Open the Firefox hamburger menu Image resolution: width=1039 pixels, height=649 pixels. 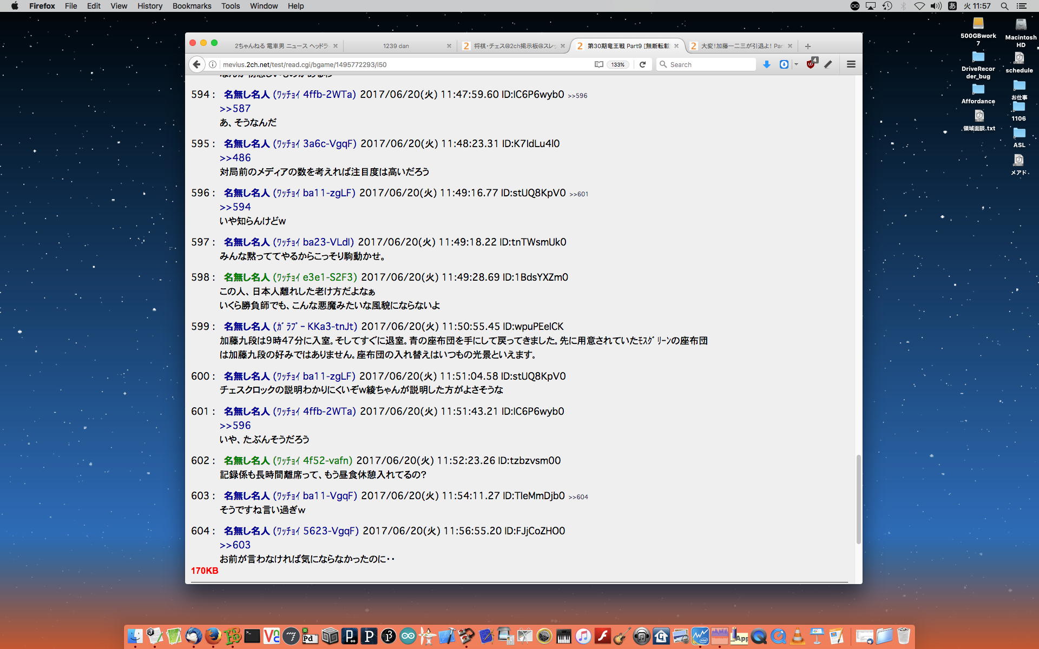pyautogui.click(x=851, y=64)
